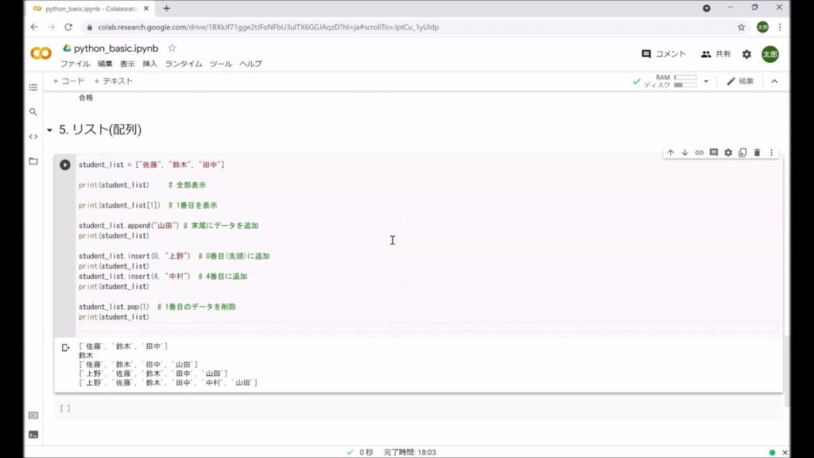Star the python_basic.ipynb notebook
Image resolution: width=814 pixels, height=458 pixels.
pyautogui.click(x=172, y=49)
